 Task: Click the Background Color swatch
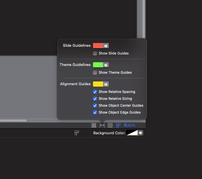(x=132, y=133)
